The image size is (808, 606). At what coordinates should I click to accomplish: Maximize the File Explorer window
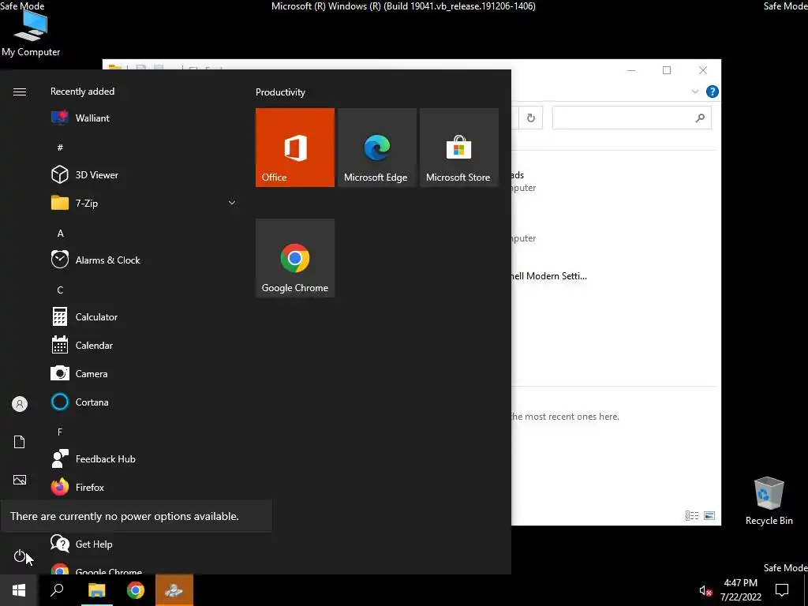tap(667, 70)
